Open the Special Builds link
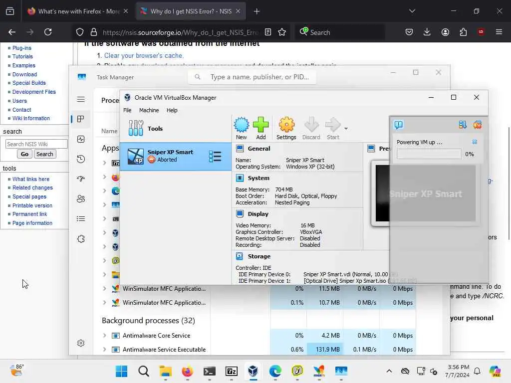Image resolution: width=511 pixels, height=383 pixels. tap(29, 83)
